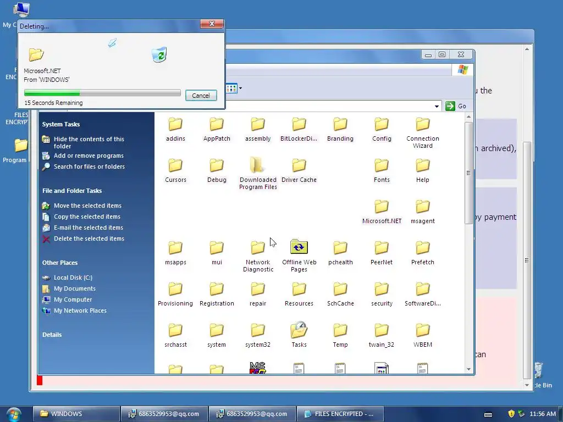Select Downloaded Program Files folder
The height and width of the screenshot is (422, 563).
[x=258, y=173]
